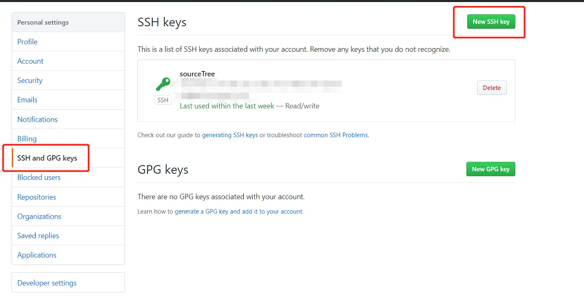Open Security settings

(x=30, y=80)
